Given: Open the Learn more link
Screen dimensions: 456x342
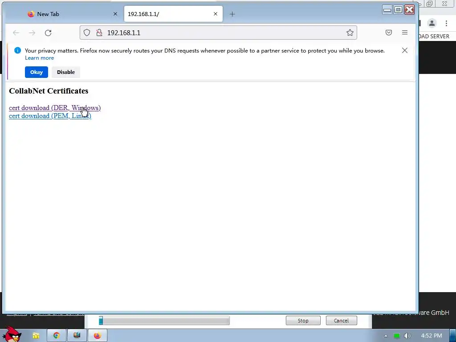Looking at the screenshot, I should point(39,58).
